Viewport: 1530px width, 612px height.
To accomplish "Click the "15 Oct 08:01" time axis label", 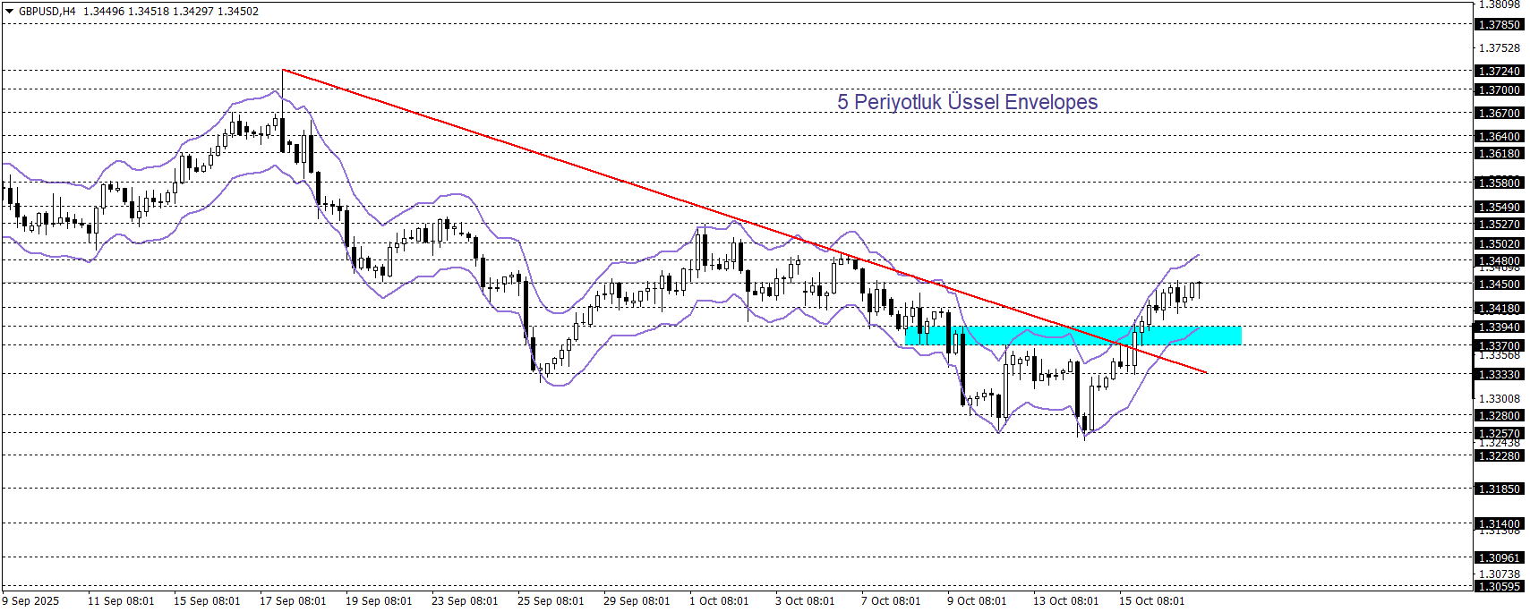I will pyautogui.click(x=1151, y=601).
